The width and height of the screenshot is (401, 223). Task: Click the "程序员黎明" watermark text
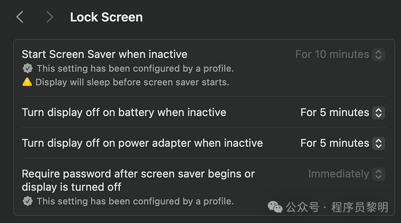[360, 206]
